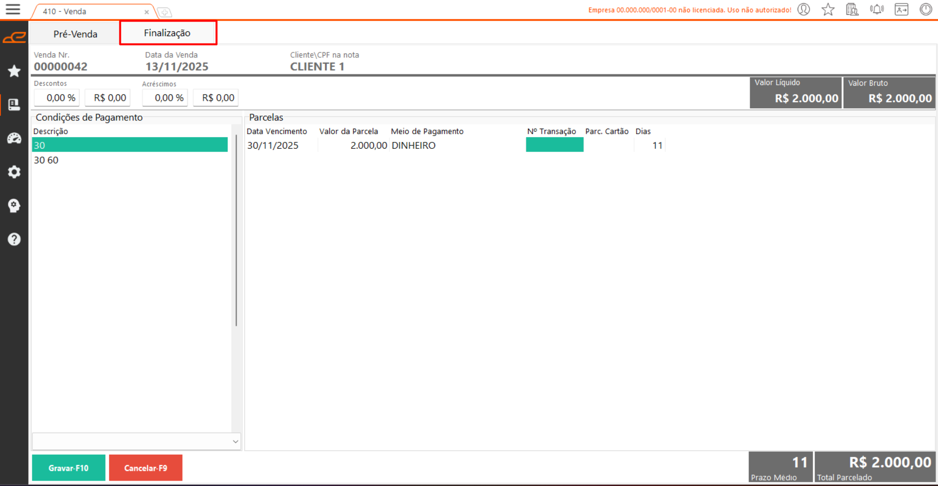Click the Cancelar-F9 button
938x486 pixels.
pos(145,468)
